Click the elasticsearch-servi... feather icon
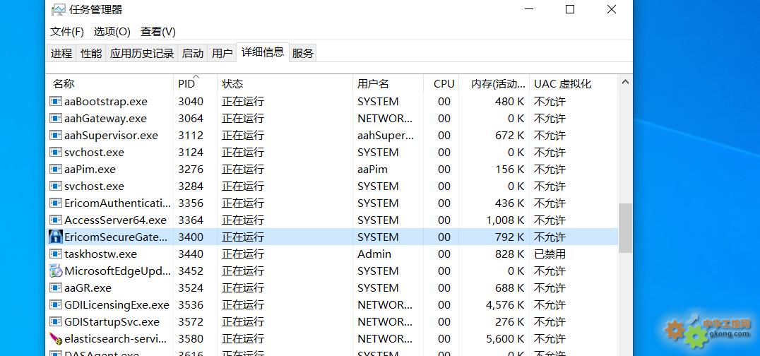 pos(57,338)
